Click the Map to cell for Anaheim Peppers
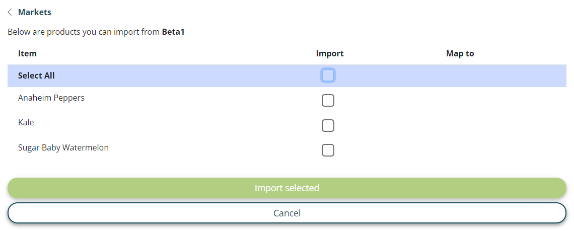 pos(460,101)
